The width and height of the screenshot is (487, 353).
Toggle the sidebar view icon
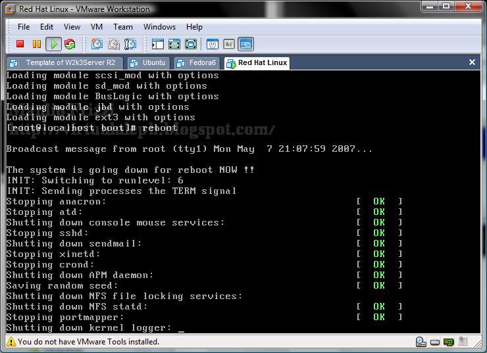coord(158,44)
